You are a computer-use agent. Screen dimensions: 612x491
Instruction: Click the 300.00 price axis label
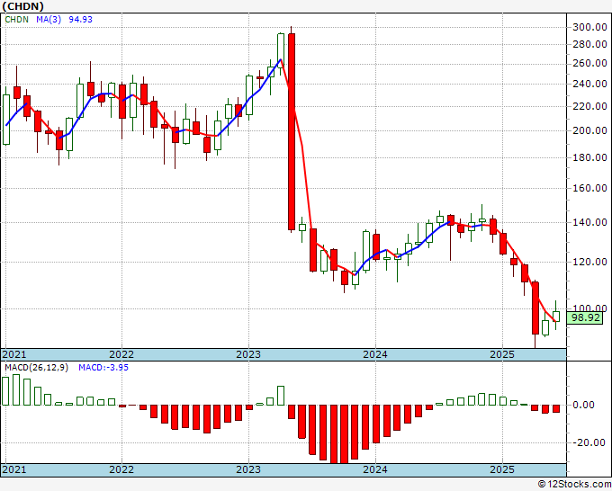click(x=589, y=27)
